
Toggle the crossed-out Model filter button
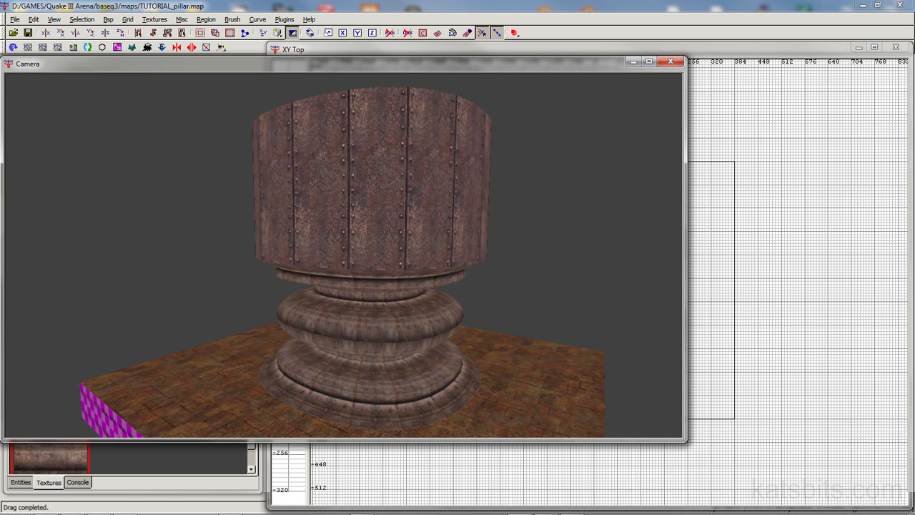[x=390, y=33]
